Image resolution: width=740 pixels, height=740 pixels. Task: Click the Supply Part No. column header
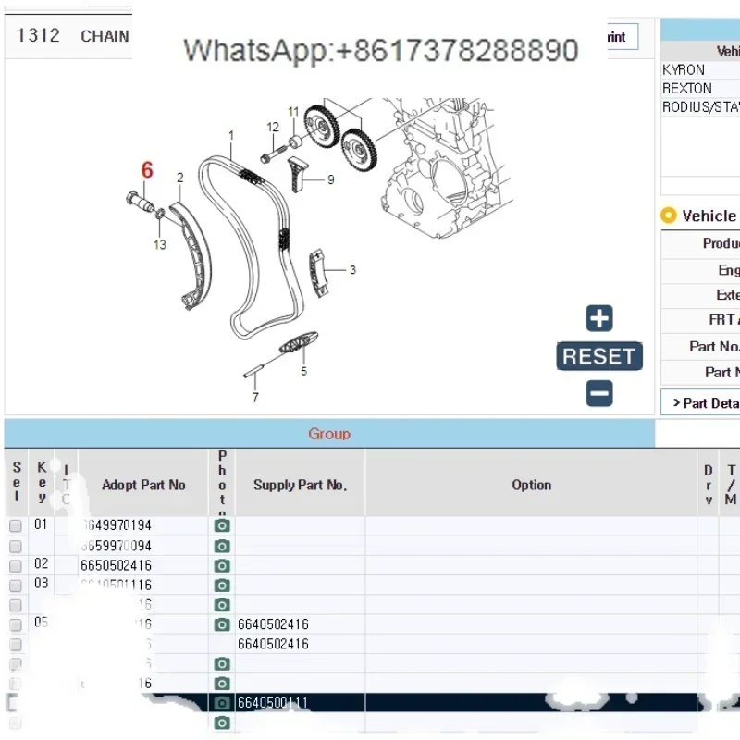[300, 485]
